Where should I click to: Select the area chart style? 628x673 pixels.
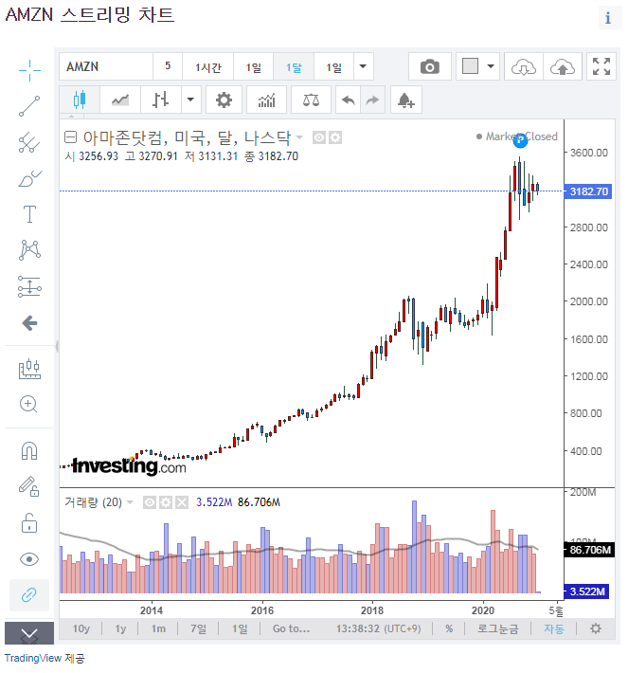[x=120, y=100]
